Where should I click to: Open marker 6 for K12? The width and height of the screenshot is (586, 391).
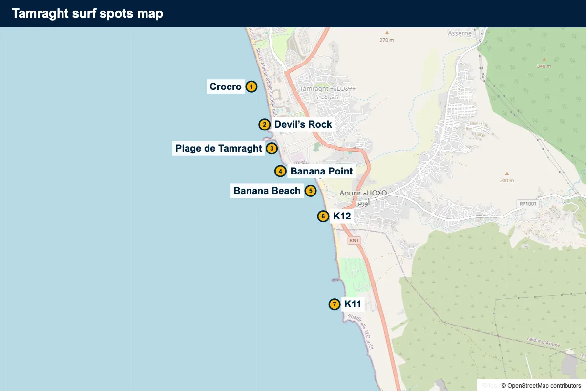[x=323, y=216]
